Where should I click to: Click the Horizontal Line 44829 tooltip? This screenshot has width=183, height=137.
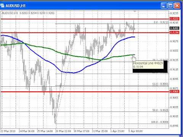click(148, 65)
